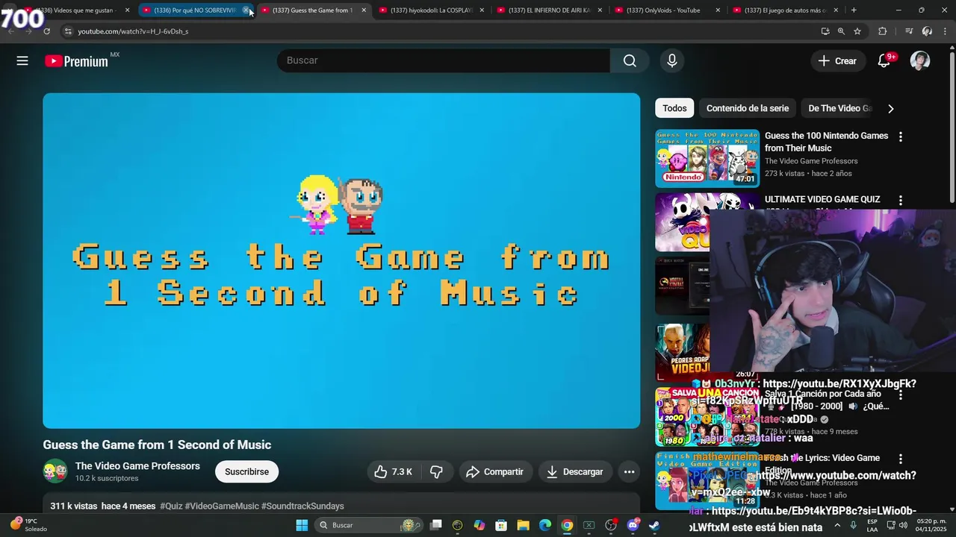Open The Video Game Professors channel name

pyautogui.click(x=137, y=466)
